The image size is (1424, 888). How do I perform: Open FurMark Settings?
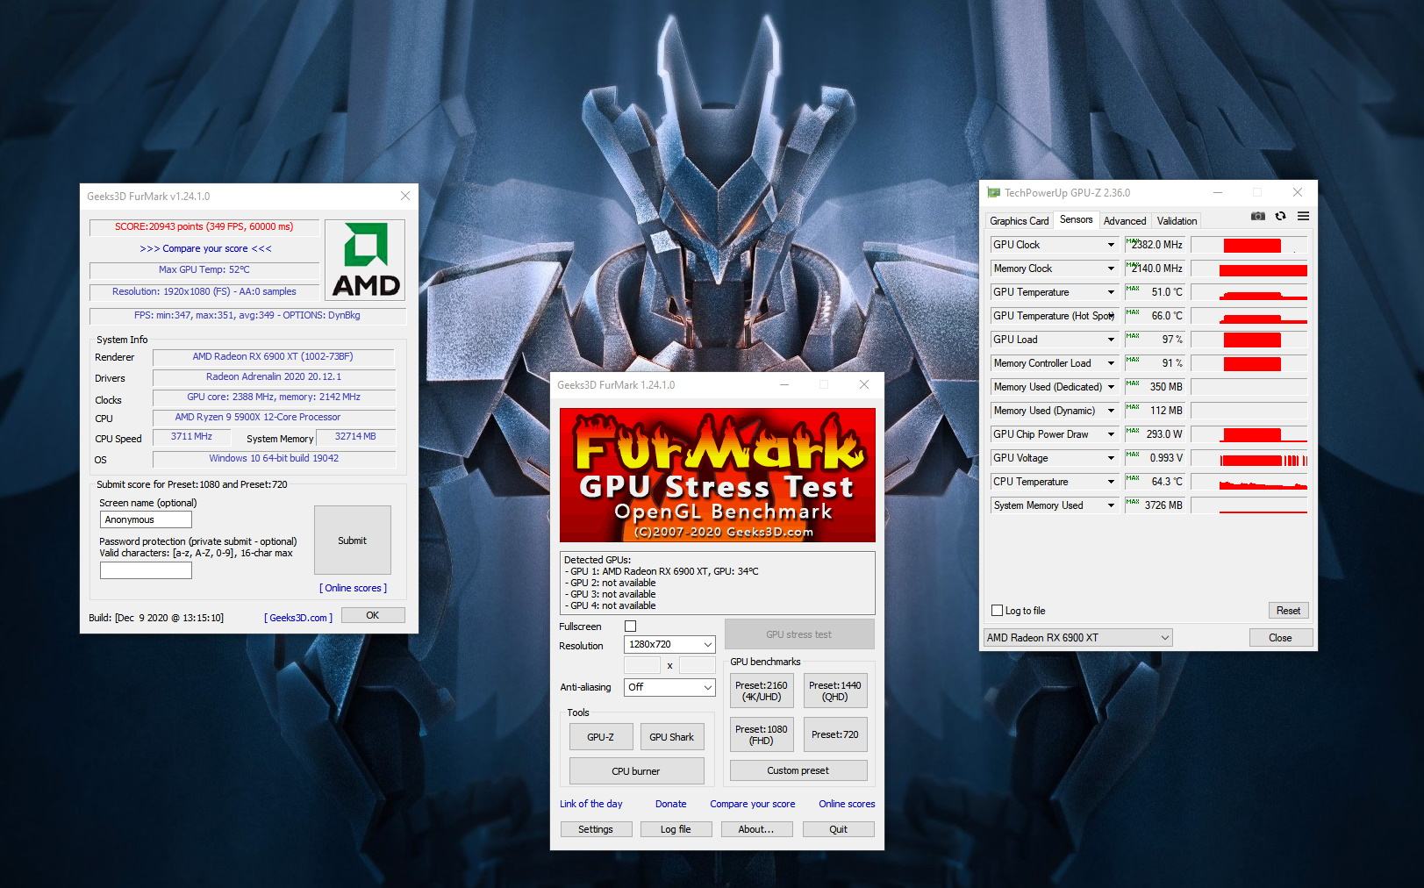pos(596,829)
